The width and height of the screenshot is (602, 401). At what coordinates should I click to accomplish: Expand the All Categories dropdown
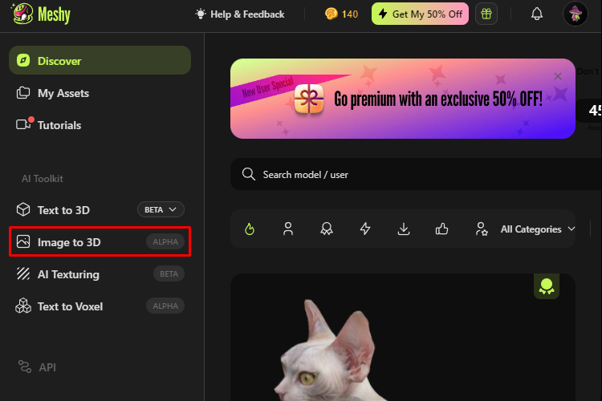click(x=538, y=229)
